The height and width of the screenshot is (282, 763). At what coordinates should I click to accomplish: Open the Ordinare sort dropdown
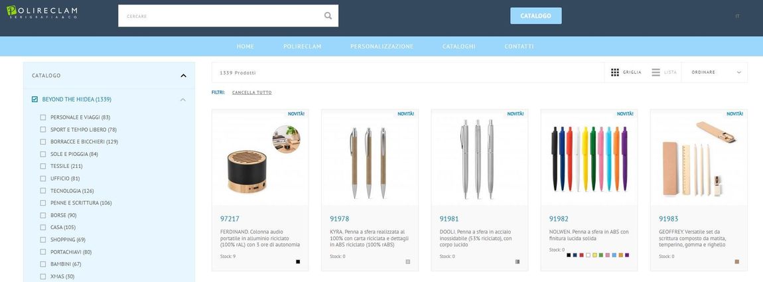tap(717, 72)
